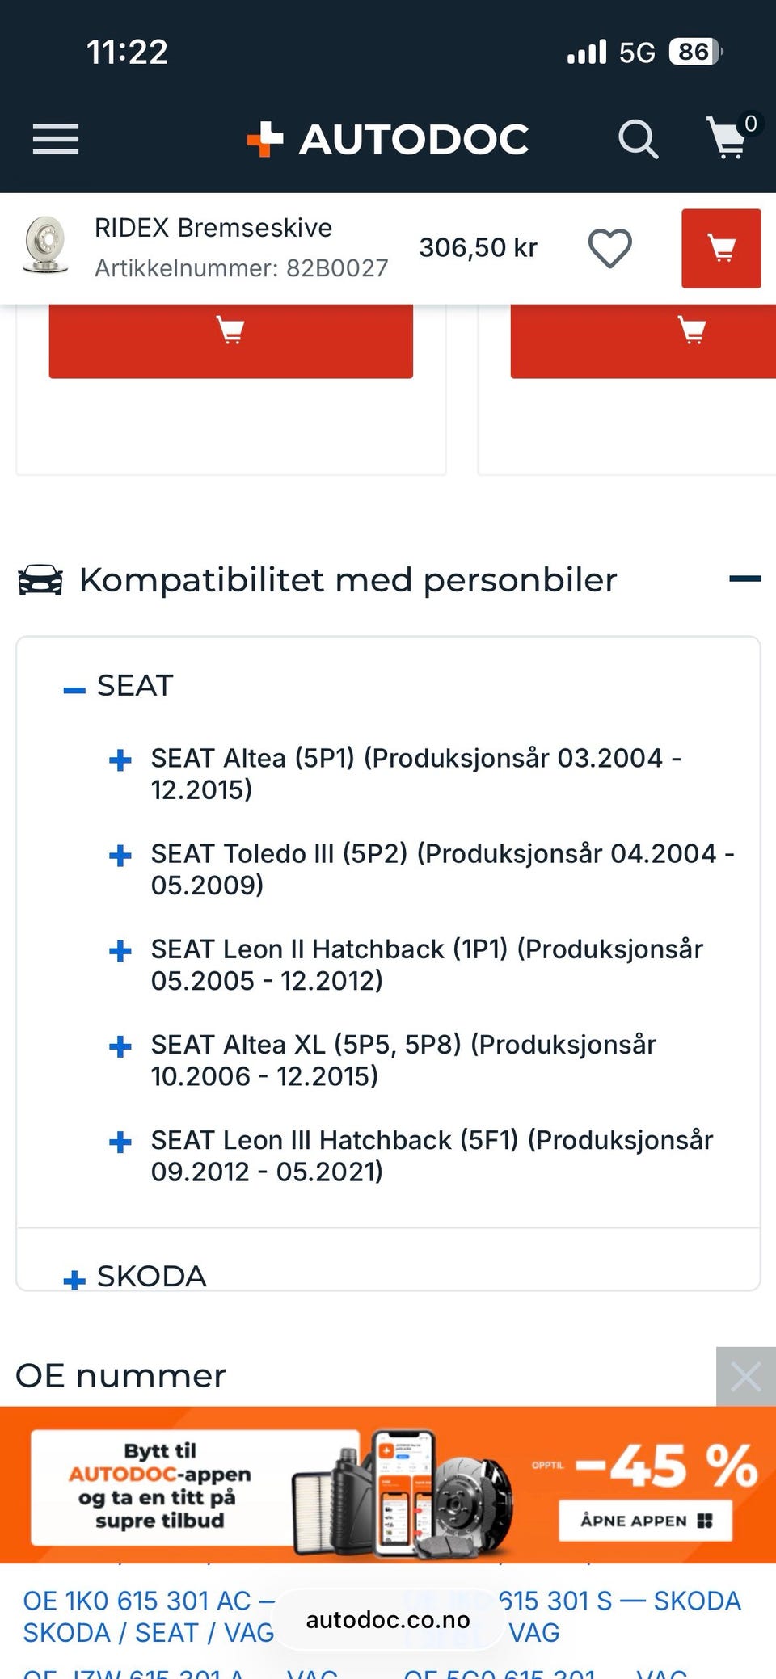
Task: Expand SEAT Toledo III (5P2) entry
Action: pos(120,856)
